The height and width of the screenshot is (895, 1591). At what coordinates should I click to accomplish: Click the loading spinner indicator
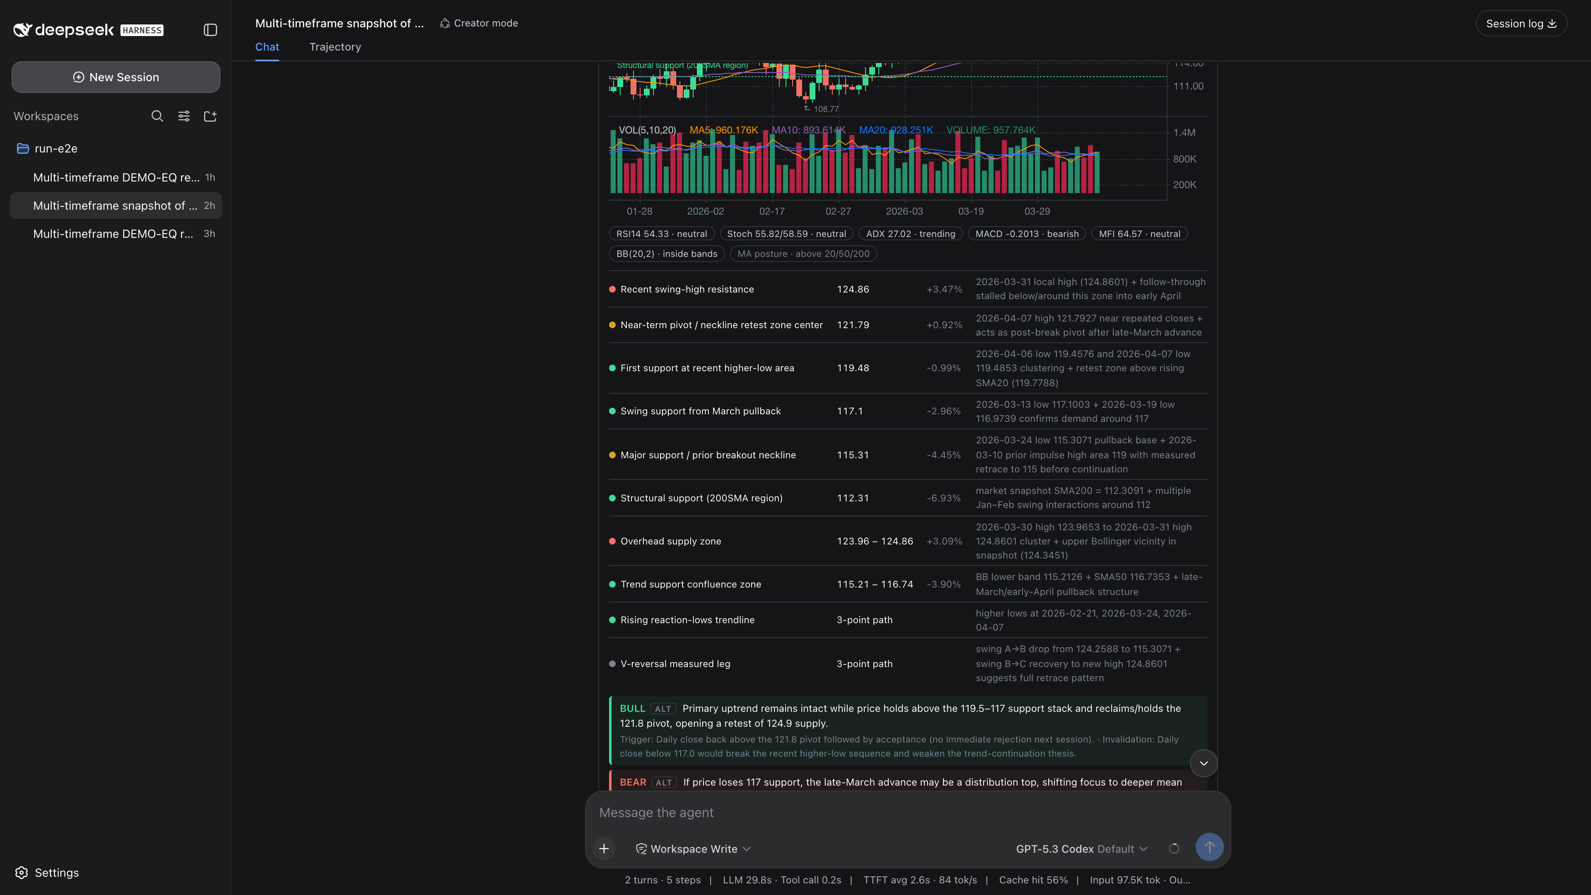point(1174,848)
